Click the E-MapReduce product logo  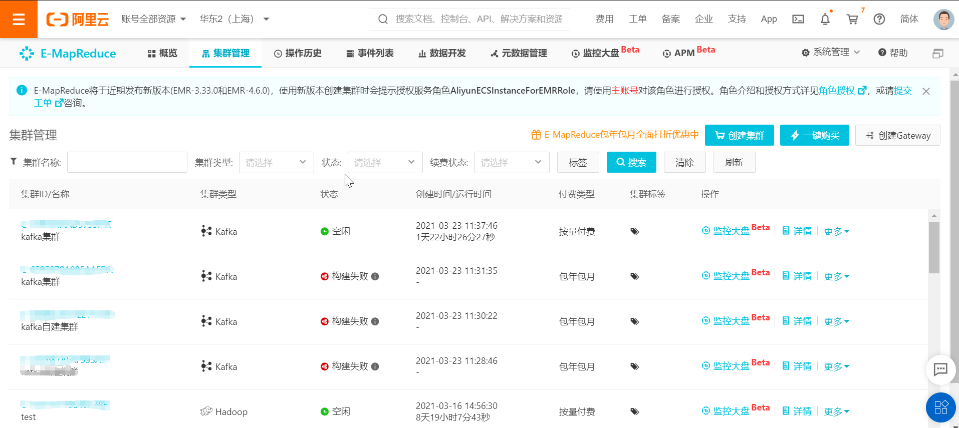click(x=68, y=53)
